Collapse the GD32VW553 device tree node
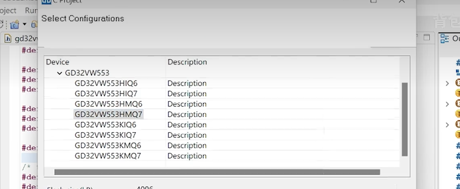 60,73
